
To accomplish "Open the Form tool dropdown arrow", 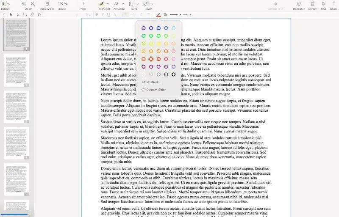I will (x=137, y=4).
